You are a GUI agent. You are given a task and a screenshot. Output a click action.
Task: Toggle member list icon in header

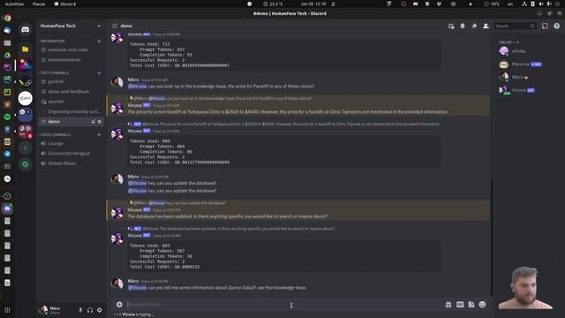coord(486,26)
